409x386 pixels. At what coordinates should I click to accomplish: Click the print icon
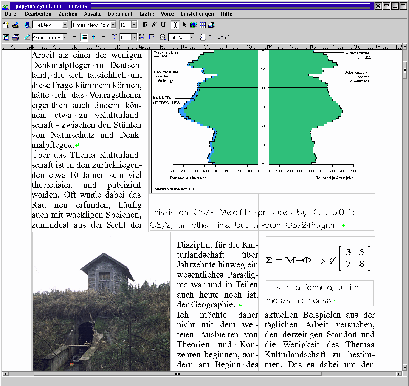click(x=15, y=37)
